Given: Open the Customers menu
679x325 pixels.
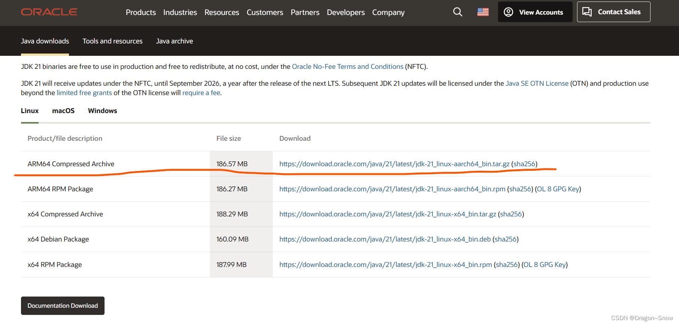Looking at the screenshot, I should pyautogui.click(x=265, y=12).
